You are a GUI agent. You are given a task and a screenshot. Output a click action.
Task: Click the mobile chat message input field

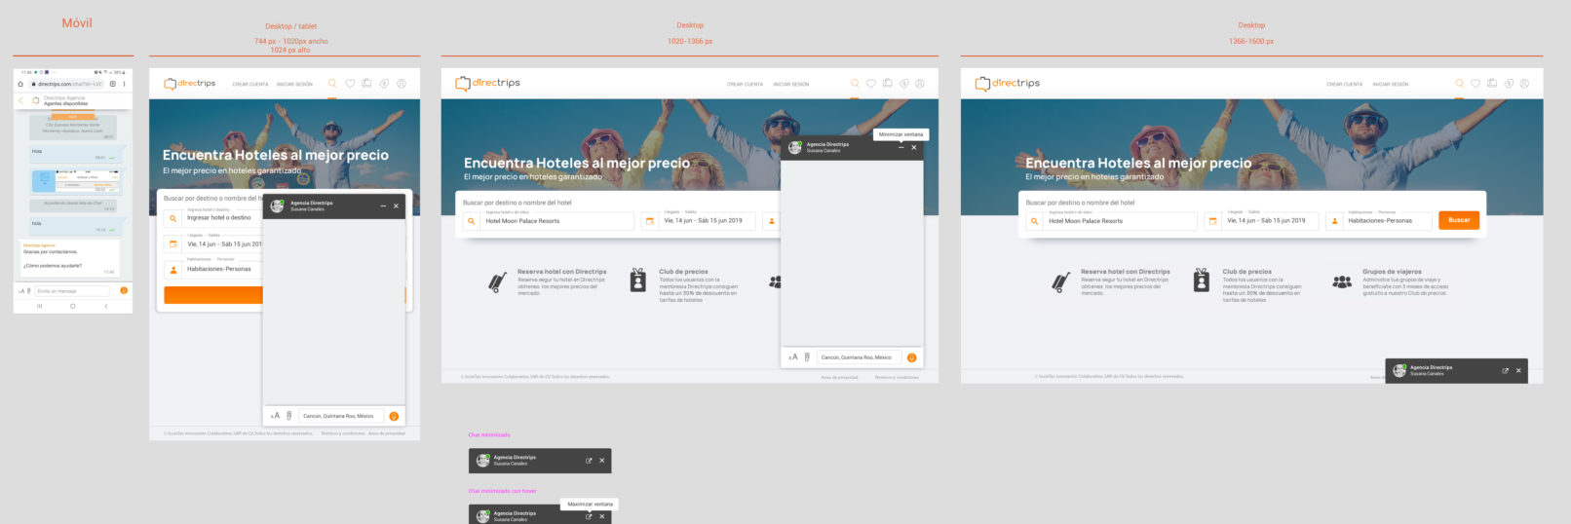tap(72, 291)
